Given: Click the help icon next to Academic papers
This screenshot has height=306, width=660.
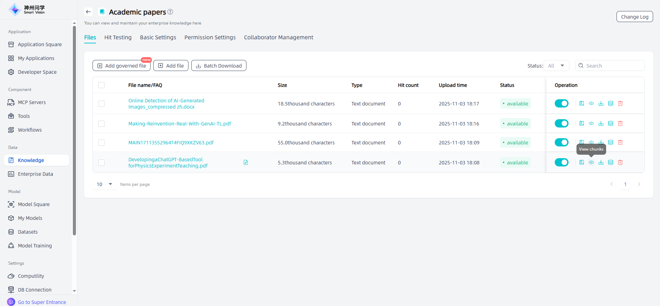Looking at the screenshot, I should point(170,12).
